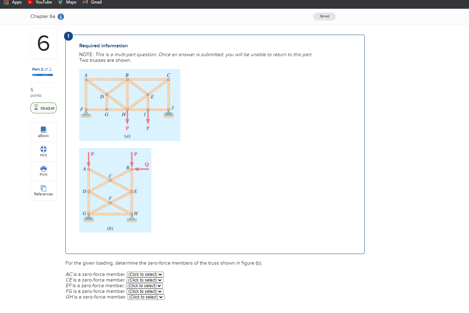The height and width of the screenshot is (313, 469).
Task: Click 'Two trusses are shown.' text
Action: pos(105,60)
